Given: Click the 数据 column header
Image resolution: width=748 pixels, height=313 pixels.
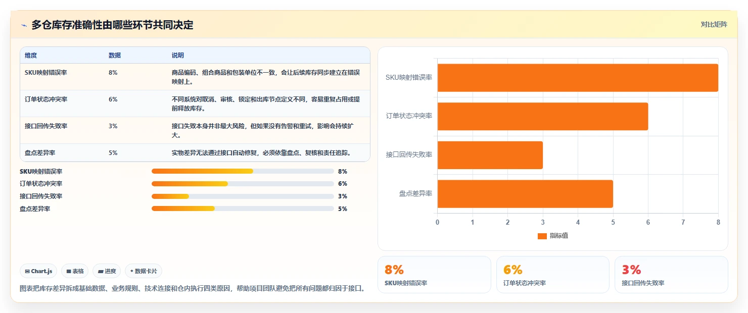Looking at the screenshot, I should 115,56.
